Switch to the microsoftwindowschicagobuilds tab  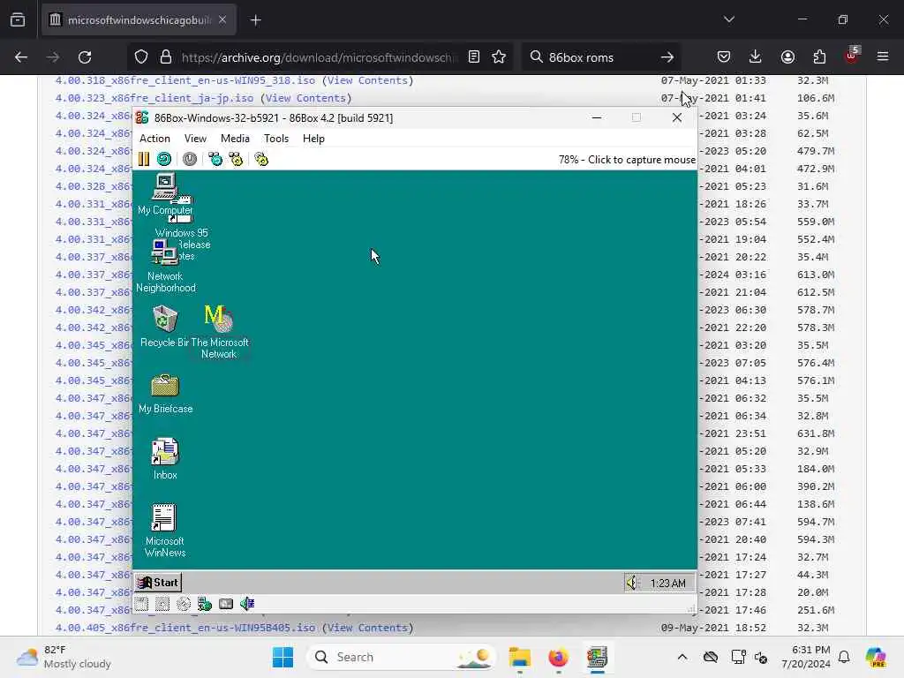139,20
